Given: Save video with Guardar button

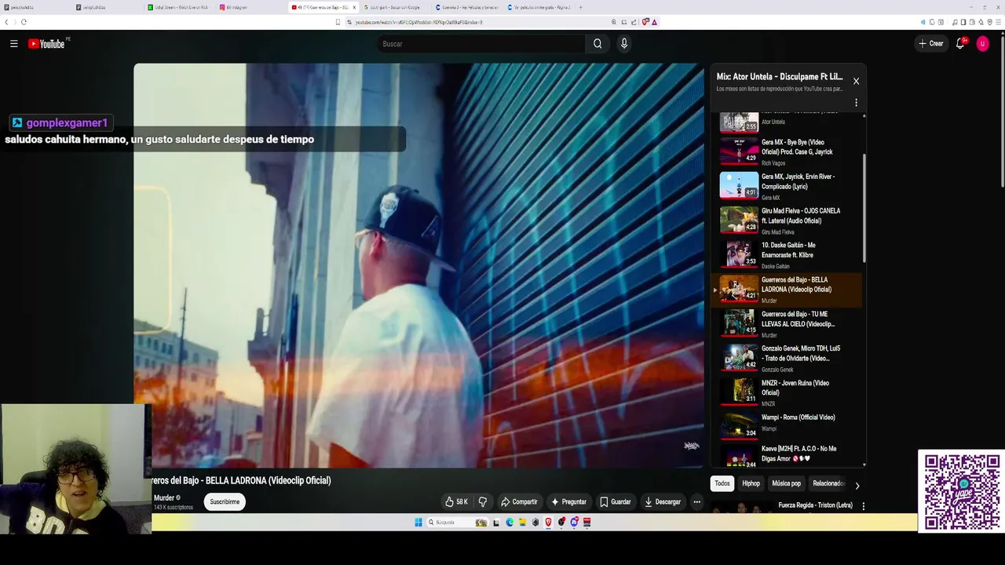Looking at the screenshot, I should [616, 501].
